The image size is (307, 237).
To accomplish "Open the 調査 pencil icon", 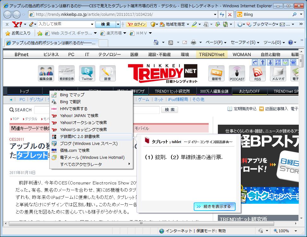I will click(107, 73).
